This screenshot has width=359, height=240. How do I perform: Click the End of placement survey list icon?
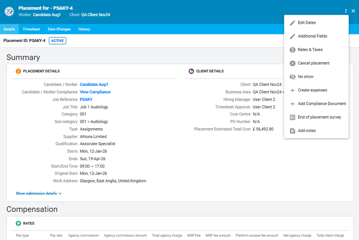click(x=293, y=117)
